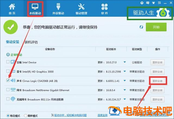Click the 操作 column header
Screen dimensions: 174x119
coord(158,49)
